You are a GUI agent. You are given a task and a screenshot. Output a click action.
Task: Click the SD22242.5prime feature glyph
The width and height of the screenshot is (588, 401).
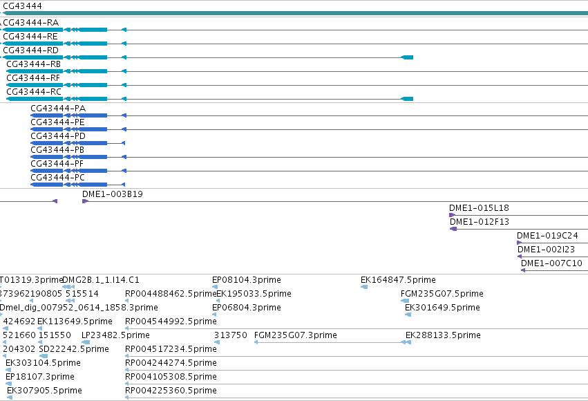pyautogui.click(x=44, y=356)
